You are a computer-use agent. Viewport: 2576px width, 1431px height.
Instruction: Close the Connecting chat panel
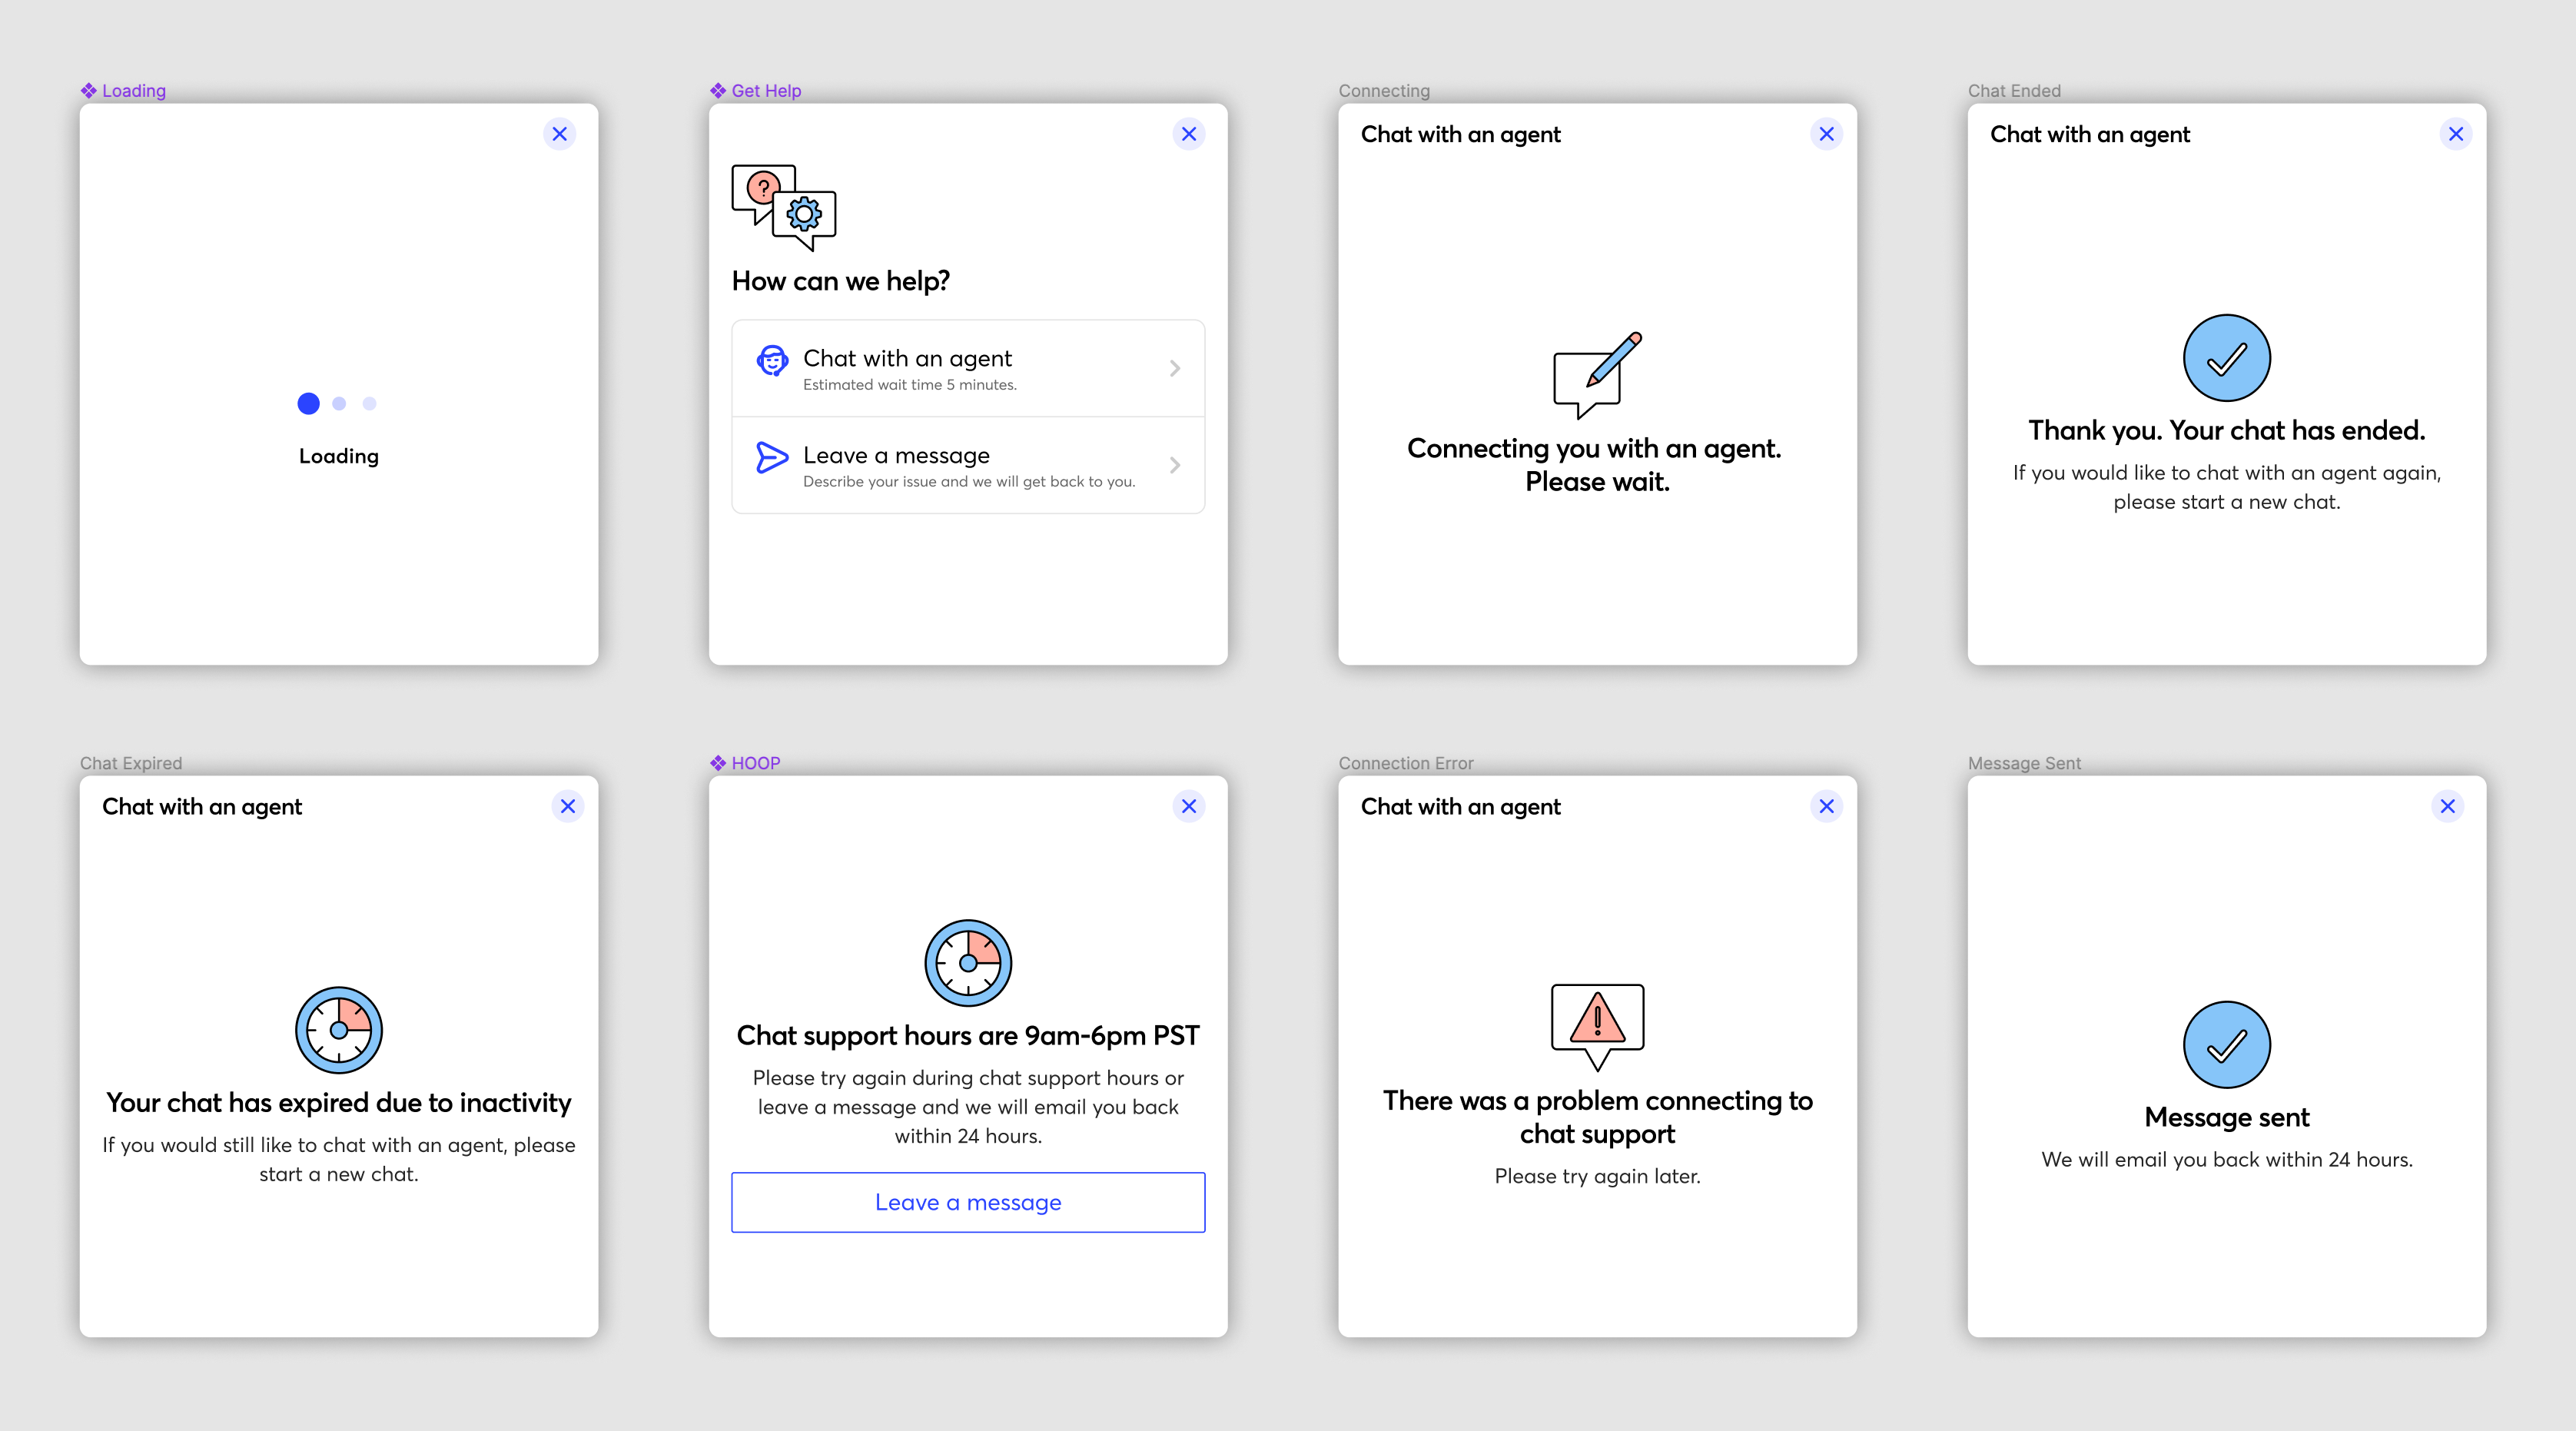1826,134
